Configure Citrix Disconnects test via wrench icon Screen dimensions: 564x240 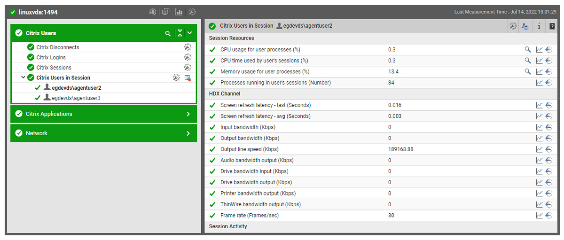pyautogui.click(x=188, y=47)
